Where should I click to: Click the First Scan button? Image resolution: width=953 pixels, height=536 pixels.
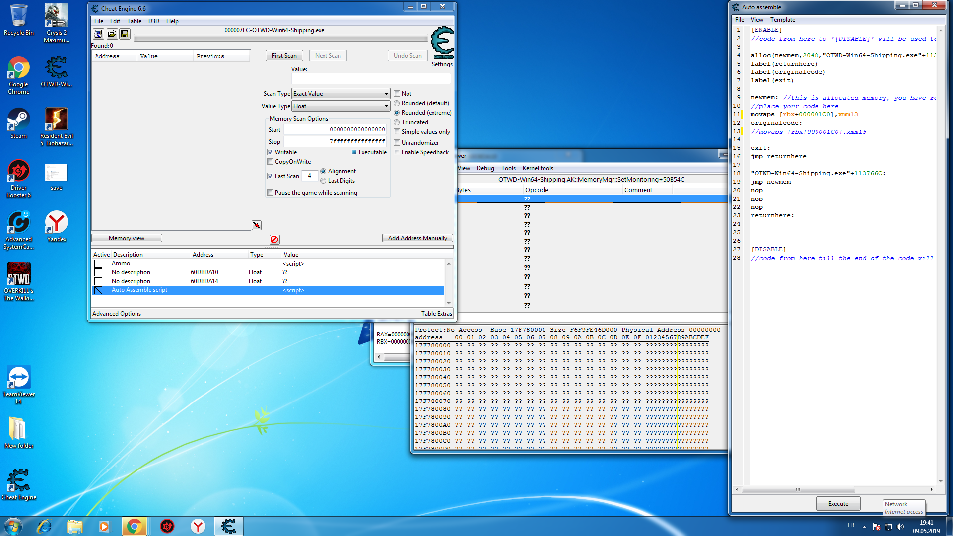[284, 56]
